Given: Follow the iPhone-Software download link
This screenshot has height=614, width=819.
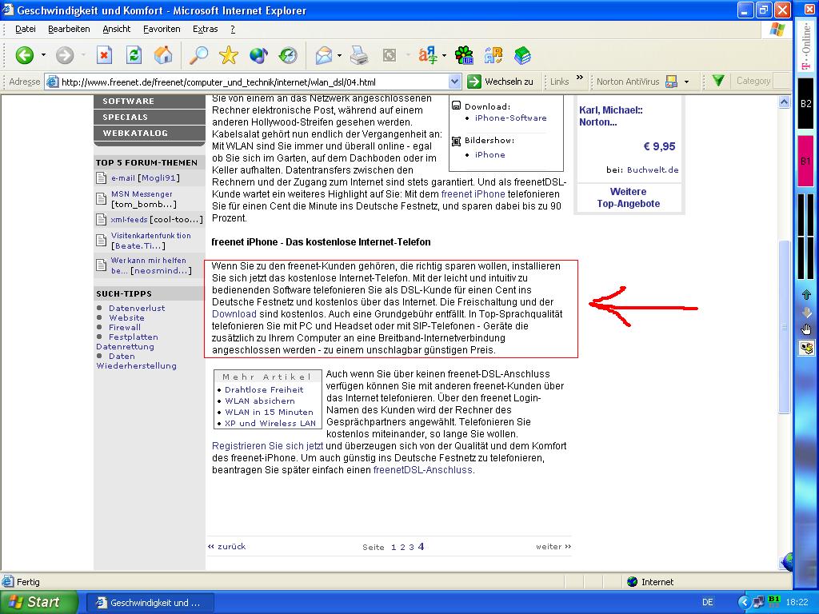Looking at the screenshot, I should 511,118.
